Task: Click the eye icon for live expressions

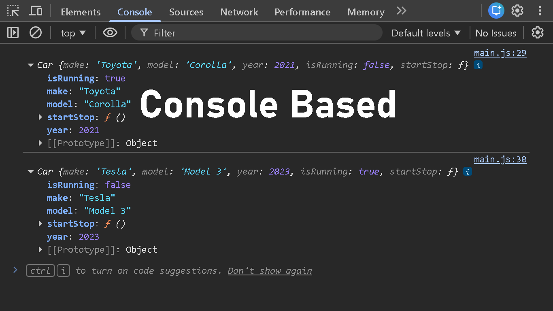Action: [x=110, y=32]
